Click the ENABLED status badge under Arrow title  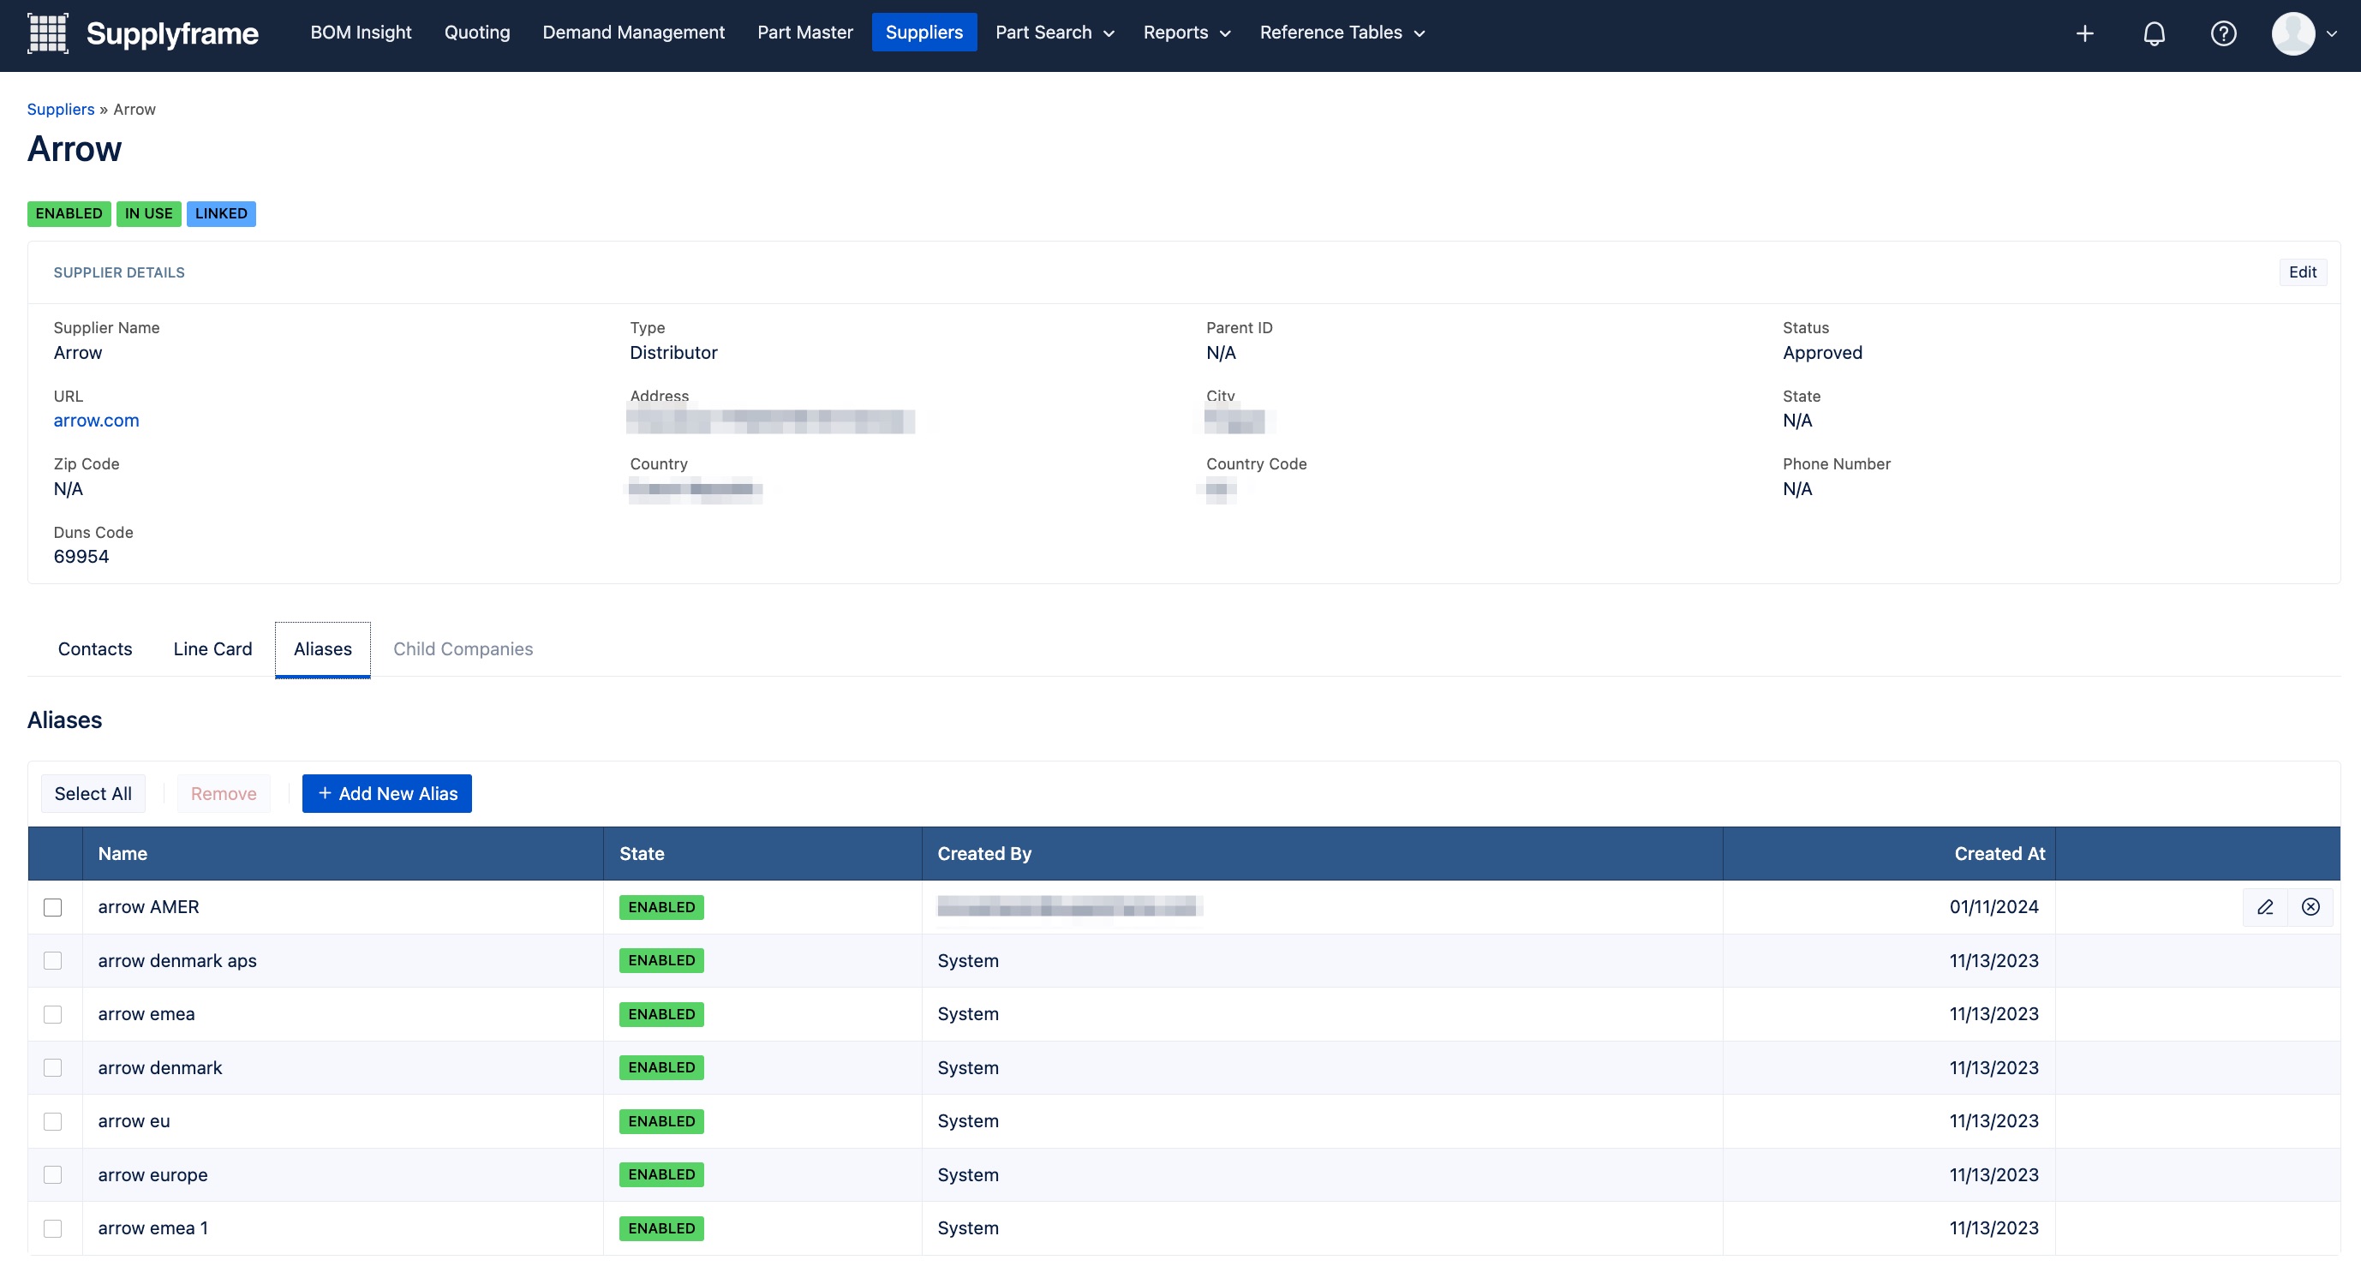pos(69,213)
